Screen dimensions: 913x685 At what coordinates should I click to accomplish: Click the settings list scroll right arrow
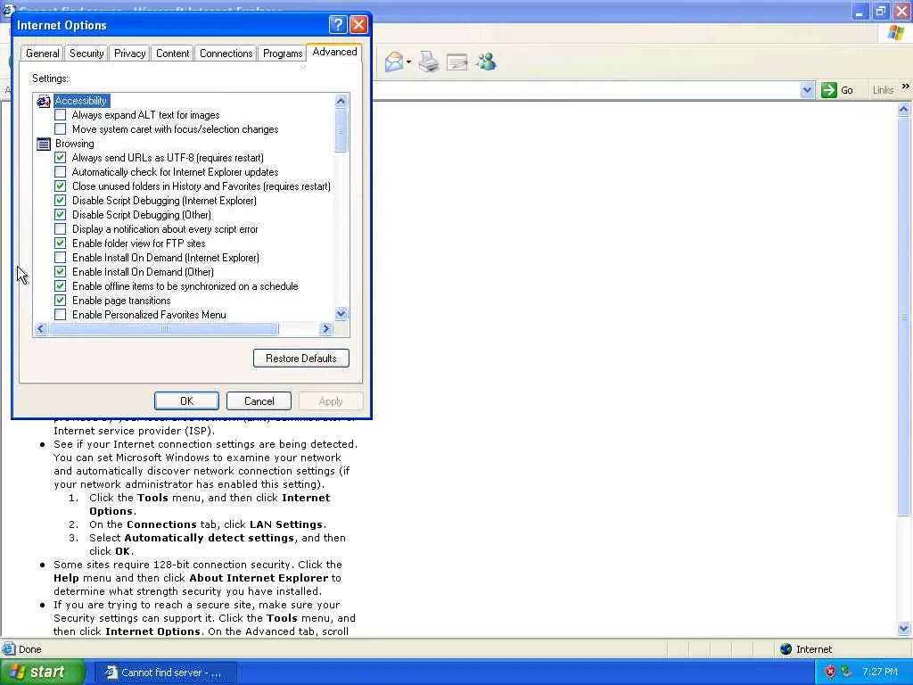coord(326,329)
